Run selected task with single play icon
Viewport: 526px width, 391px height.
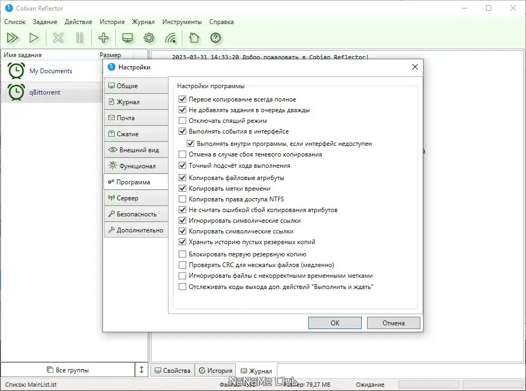click(34, 37)
